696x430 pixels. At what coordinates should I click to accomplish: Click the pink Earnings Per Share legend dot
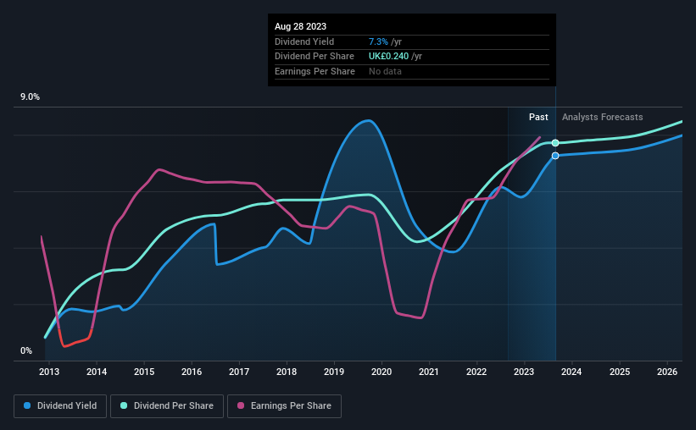coord(241,405)
